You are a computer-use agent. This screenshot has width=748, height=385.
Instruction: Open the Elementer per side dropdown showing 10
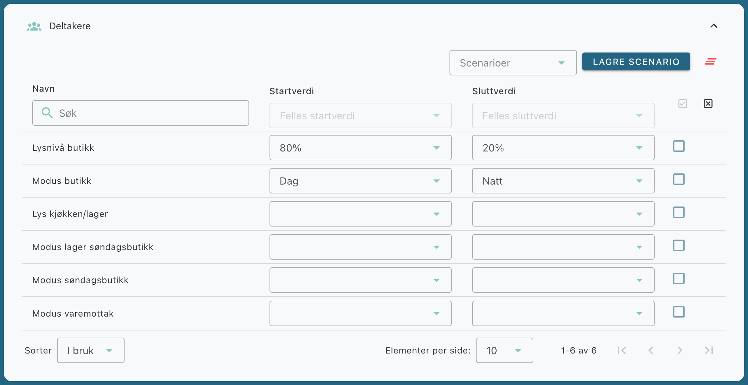pyautogui.click(x=504, y=350)
